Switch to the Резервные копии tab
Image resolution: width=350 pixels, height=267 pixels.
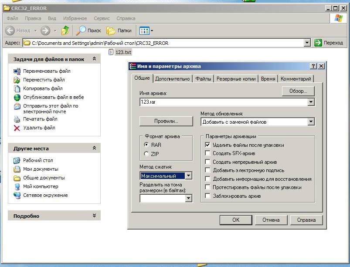[x=236, y=79]
